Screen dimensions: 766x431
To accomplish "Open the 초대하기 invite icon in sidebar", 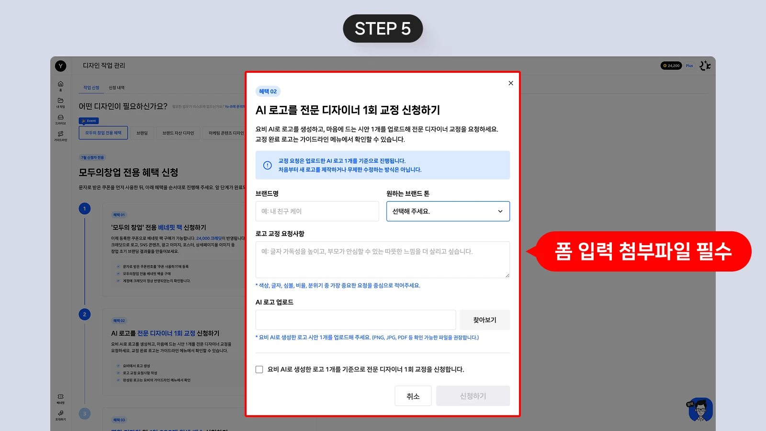I will 60,415.
